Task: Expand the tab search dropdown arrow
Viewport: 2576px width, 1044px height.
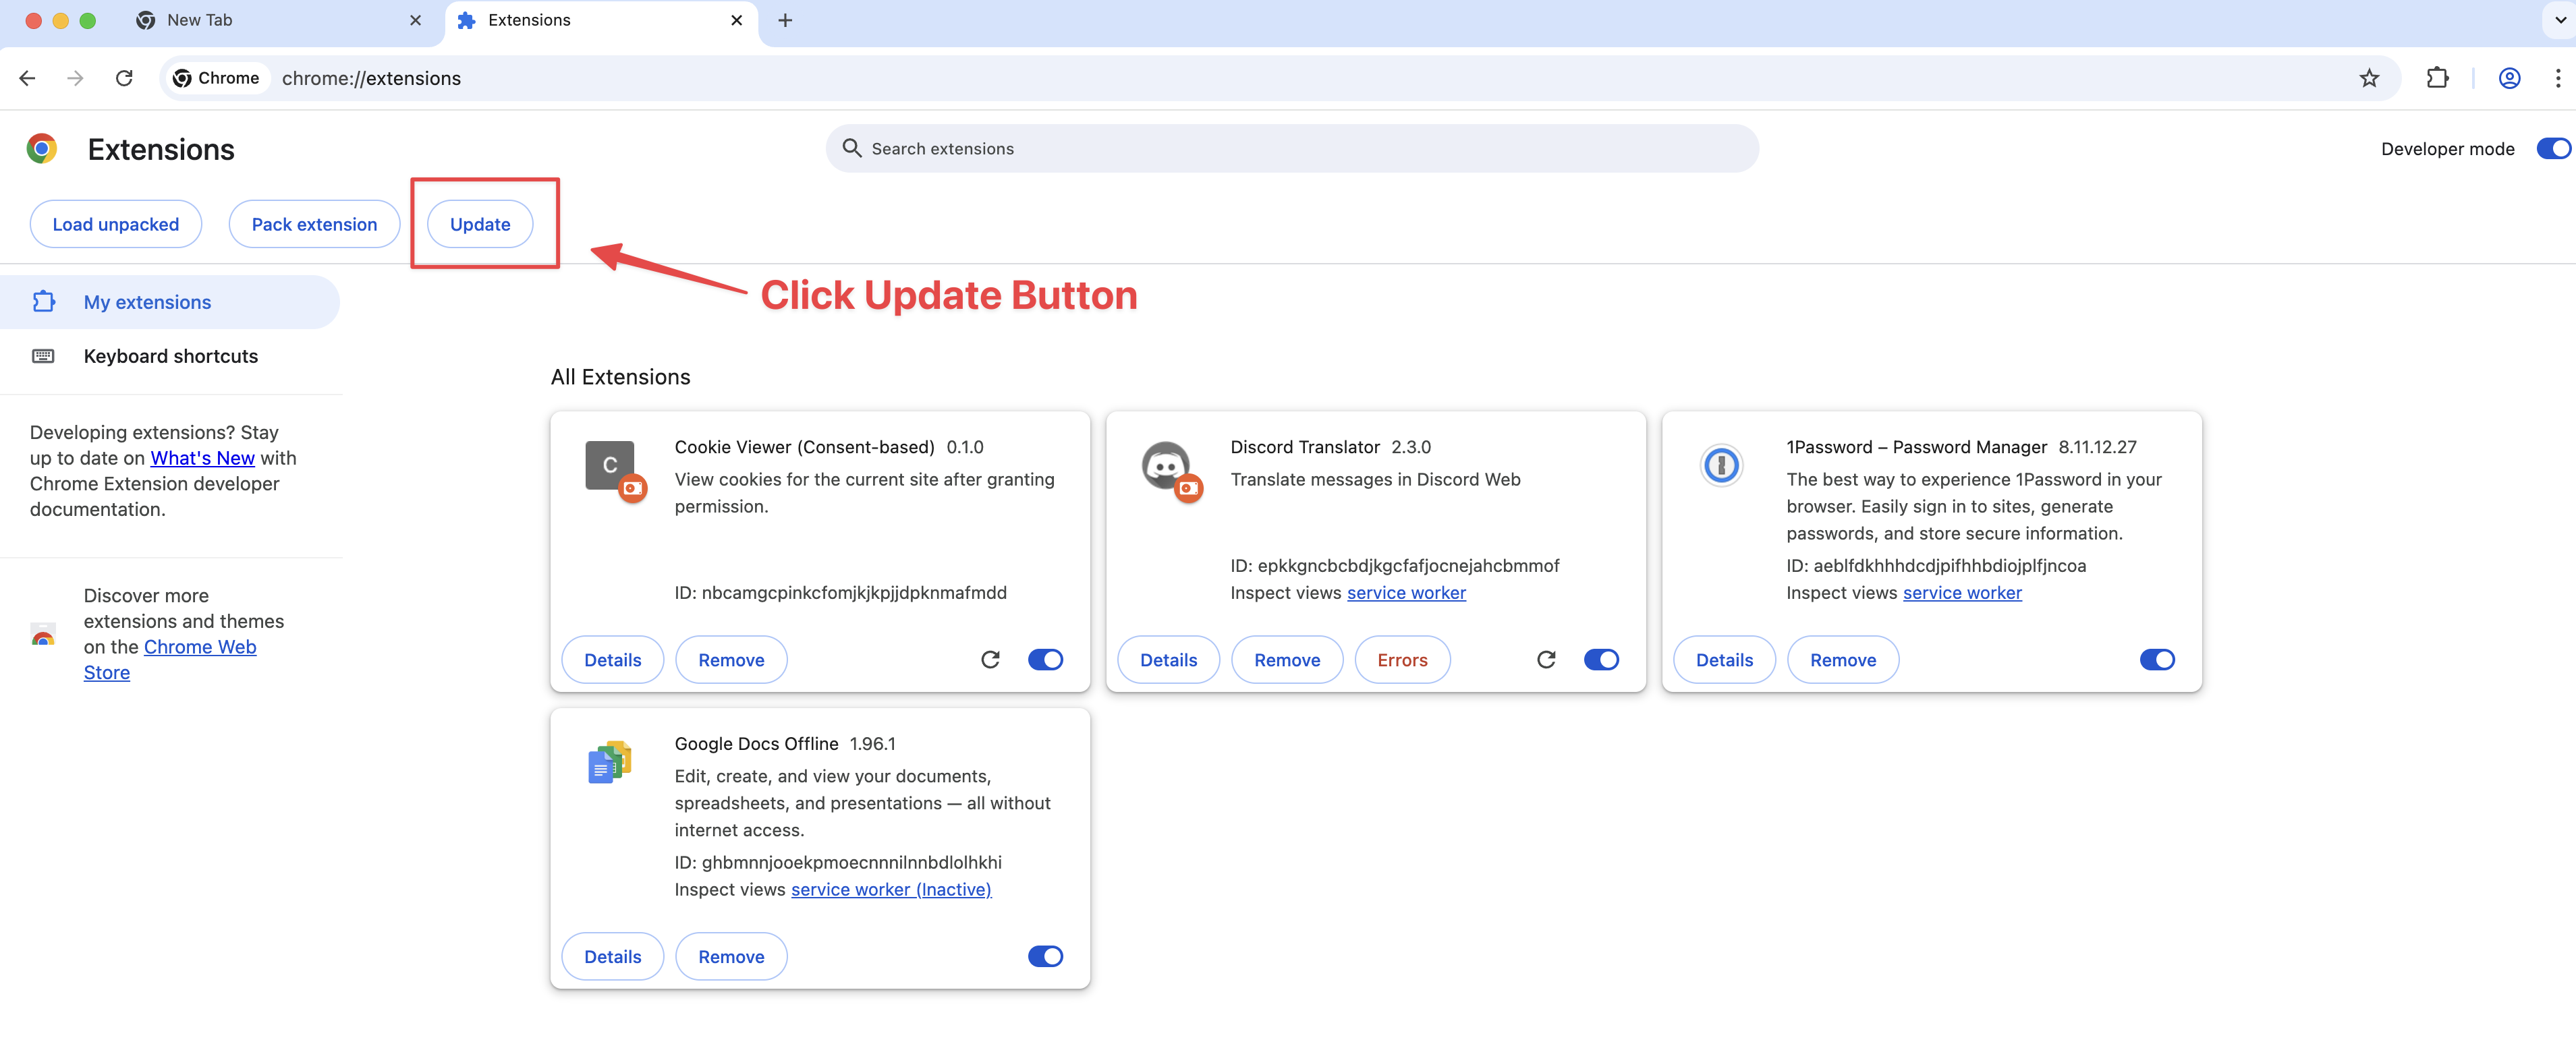Action: click(2560, 20)
